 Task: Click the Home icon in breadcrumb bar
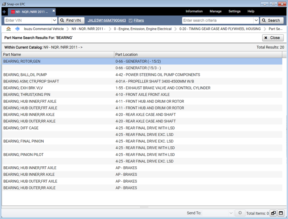click(x=8, y=29)
